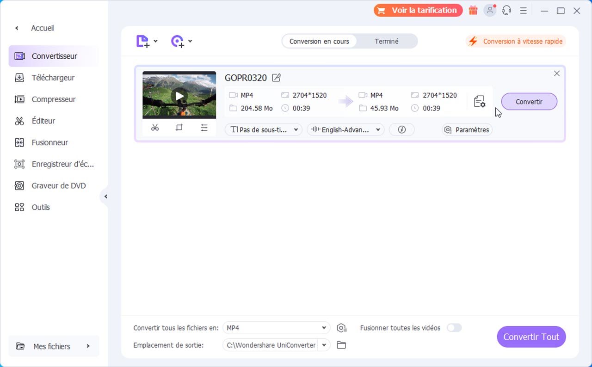Click the GOPR0320 title text

pyautogui.click(x=246, y=78)
